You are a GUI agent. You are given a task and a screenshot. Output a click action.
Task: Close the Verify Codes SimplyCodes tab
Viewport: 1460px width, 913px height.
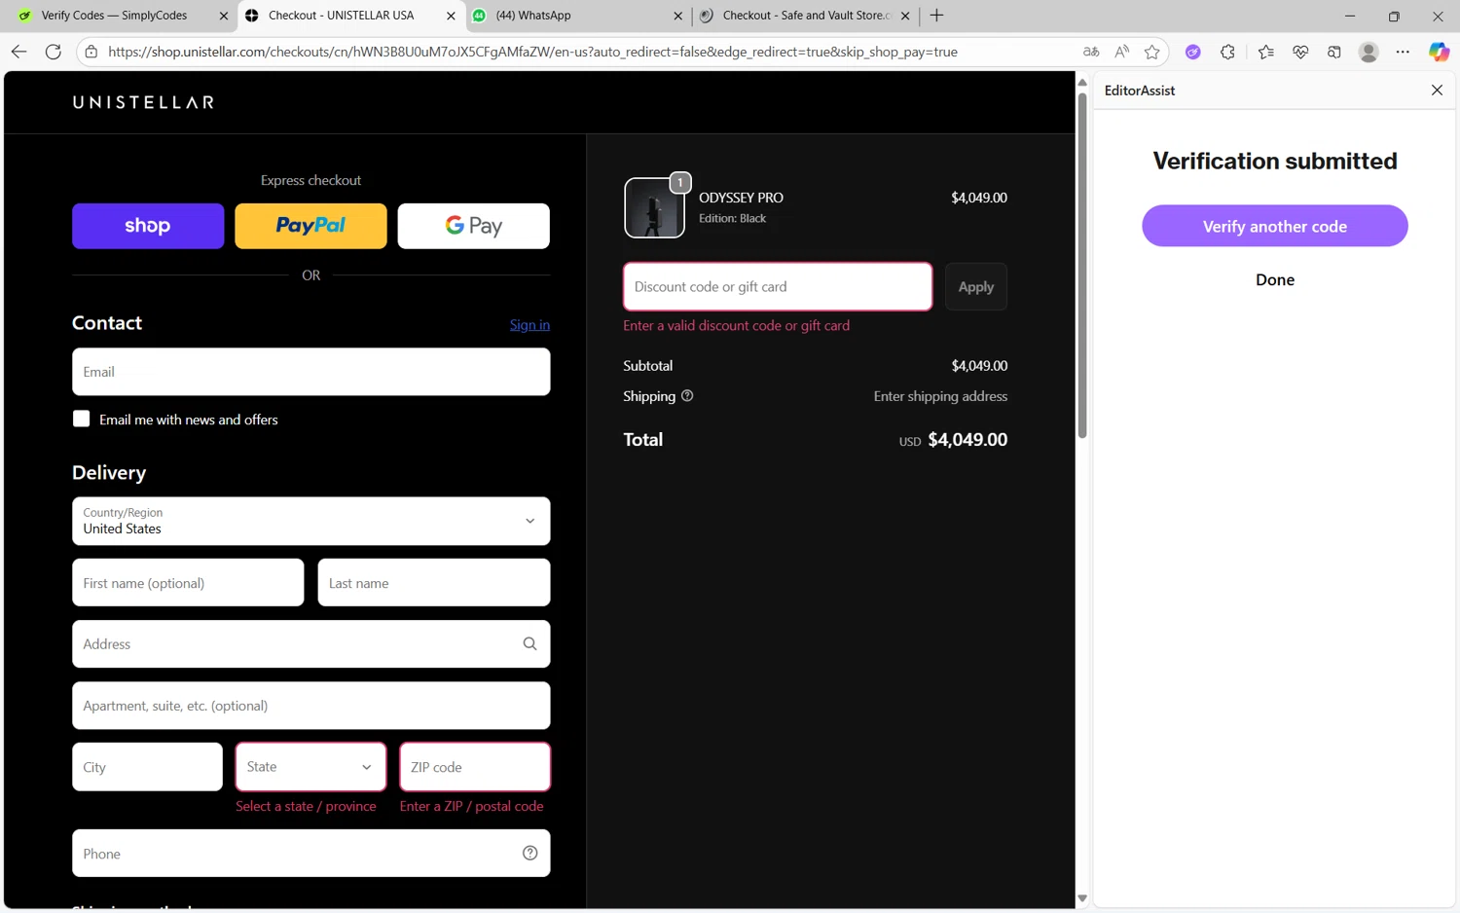pyautogui.click(x=224, y=16)
